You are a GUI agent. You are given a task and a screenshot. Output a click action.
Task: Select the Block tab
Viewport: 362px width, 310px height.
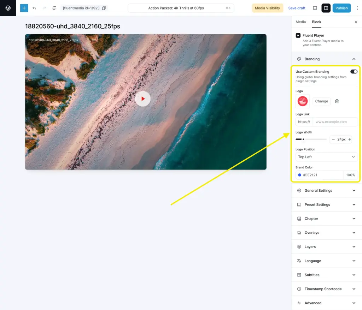click(316, 22)
